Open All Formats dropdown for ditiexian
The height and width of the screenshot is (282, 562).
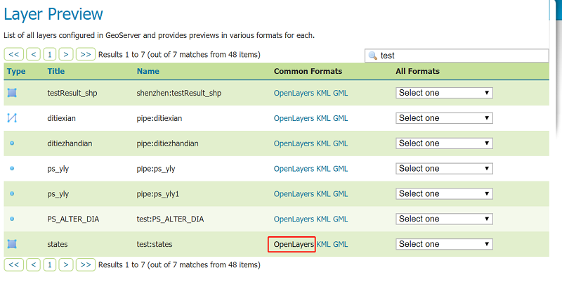[444, 118]
